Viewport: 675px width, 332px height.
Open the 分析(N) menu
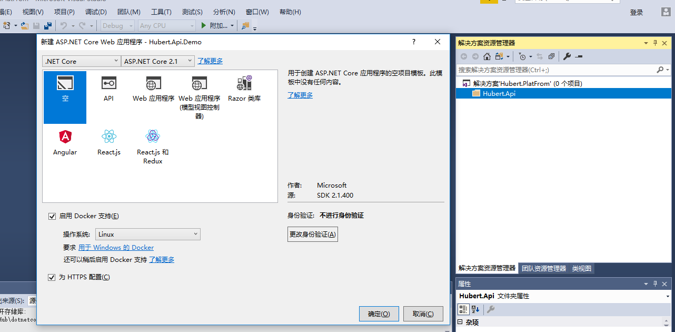coord(224,12)
